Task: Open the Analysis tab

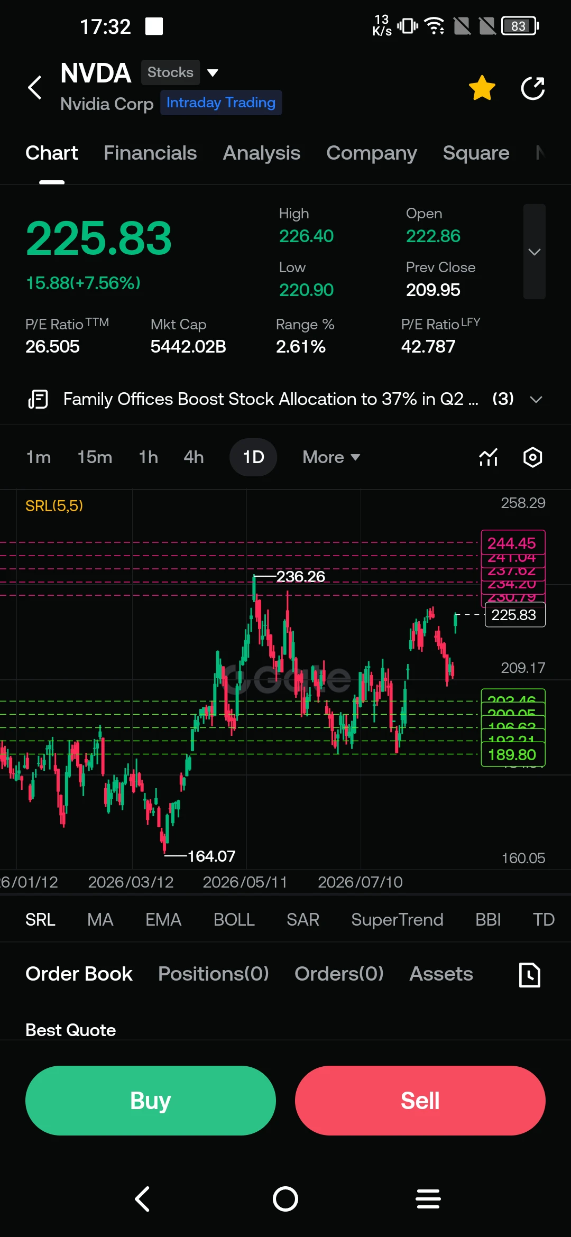Action: point(262,153)
